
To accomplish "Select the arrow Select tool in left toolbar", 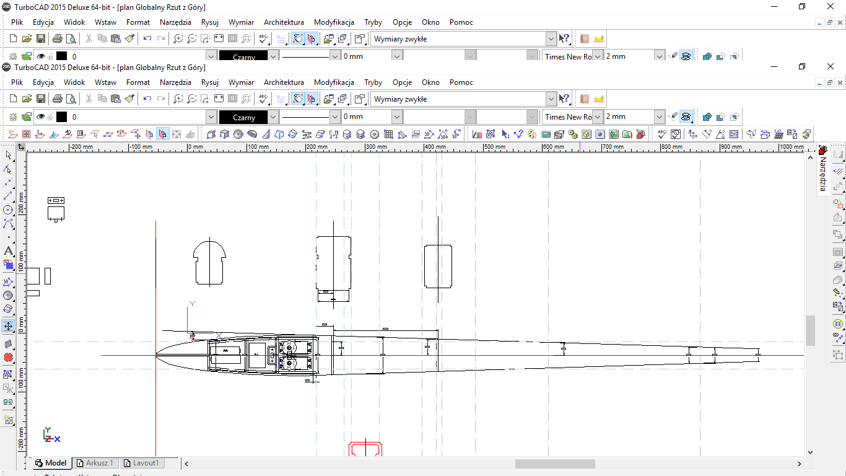I will [8, 155].
